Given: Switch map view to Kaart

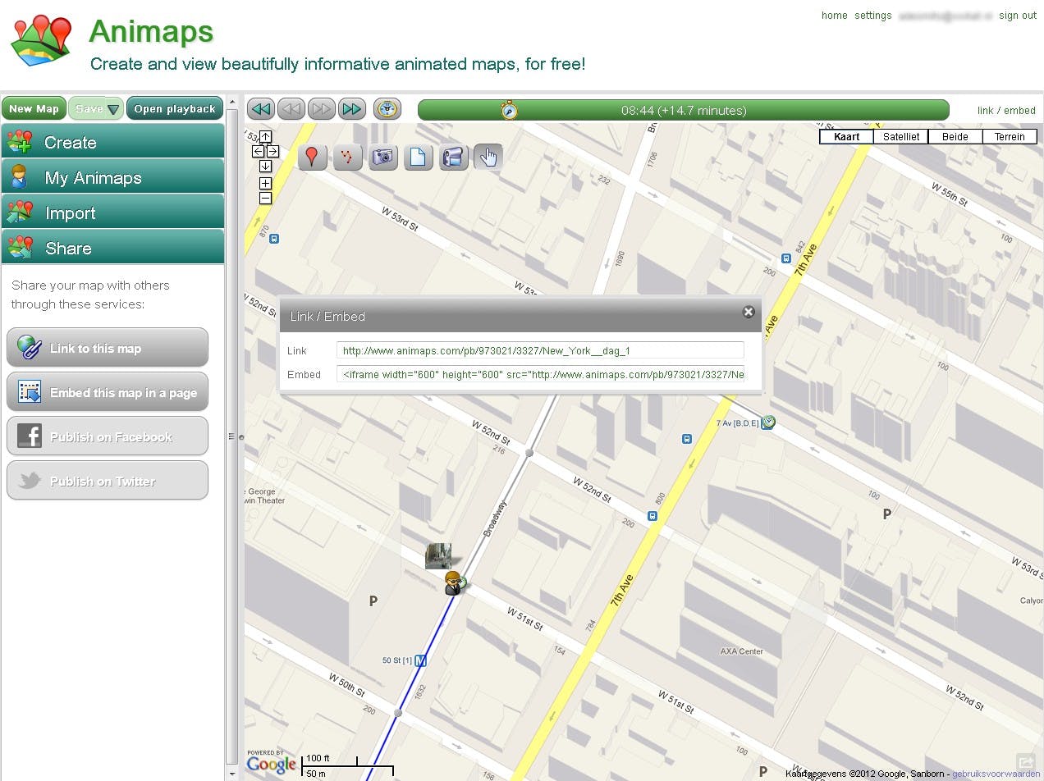Looking at the screenshot, I should 846,137.
